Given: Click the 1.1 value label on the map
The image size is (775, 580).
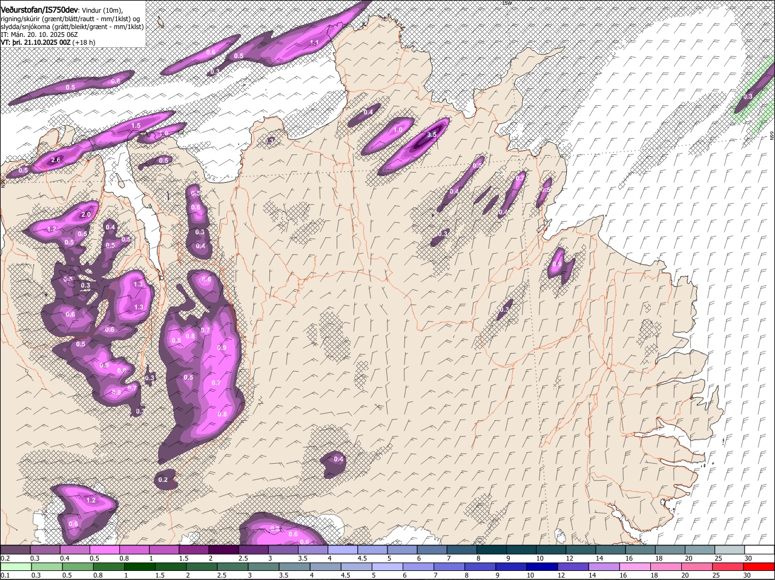Looking at the screenshot, I should click(x=314, y=42).
